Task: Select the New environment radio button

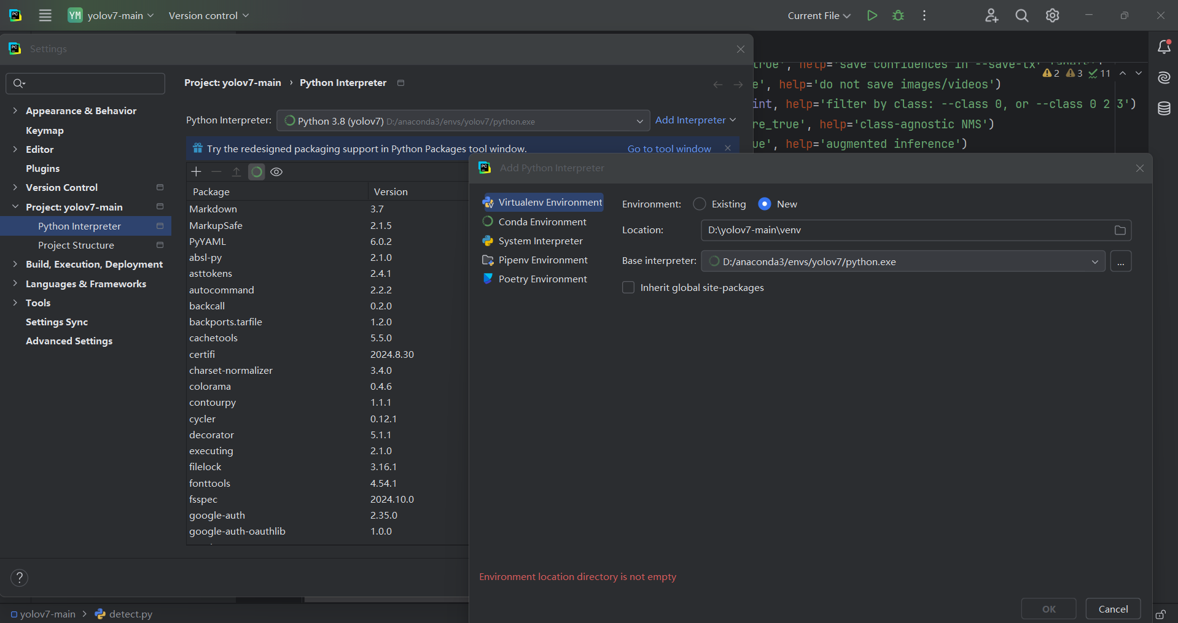Action: (x=765, y=204)
